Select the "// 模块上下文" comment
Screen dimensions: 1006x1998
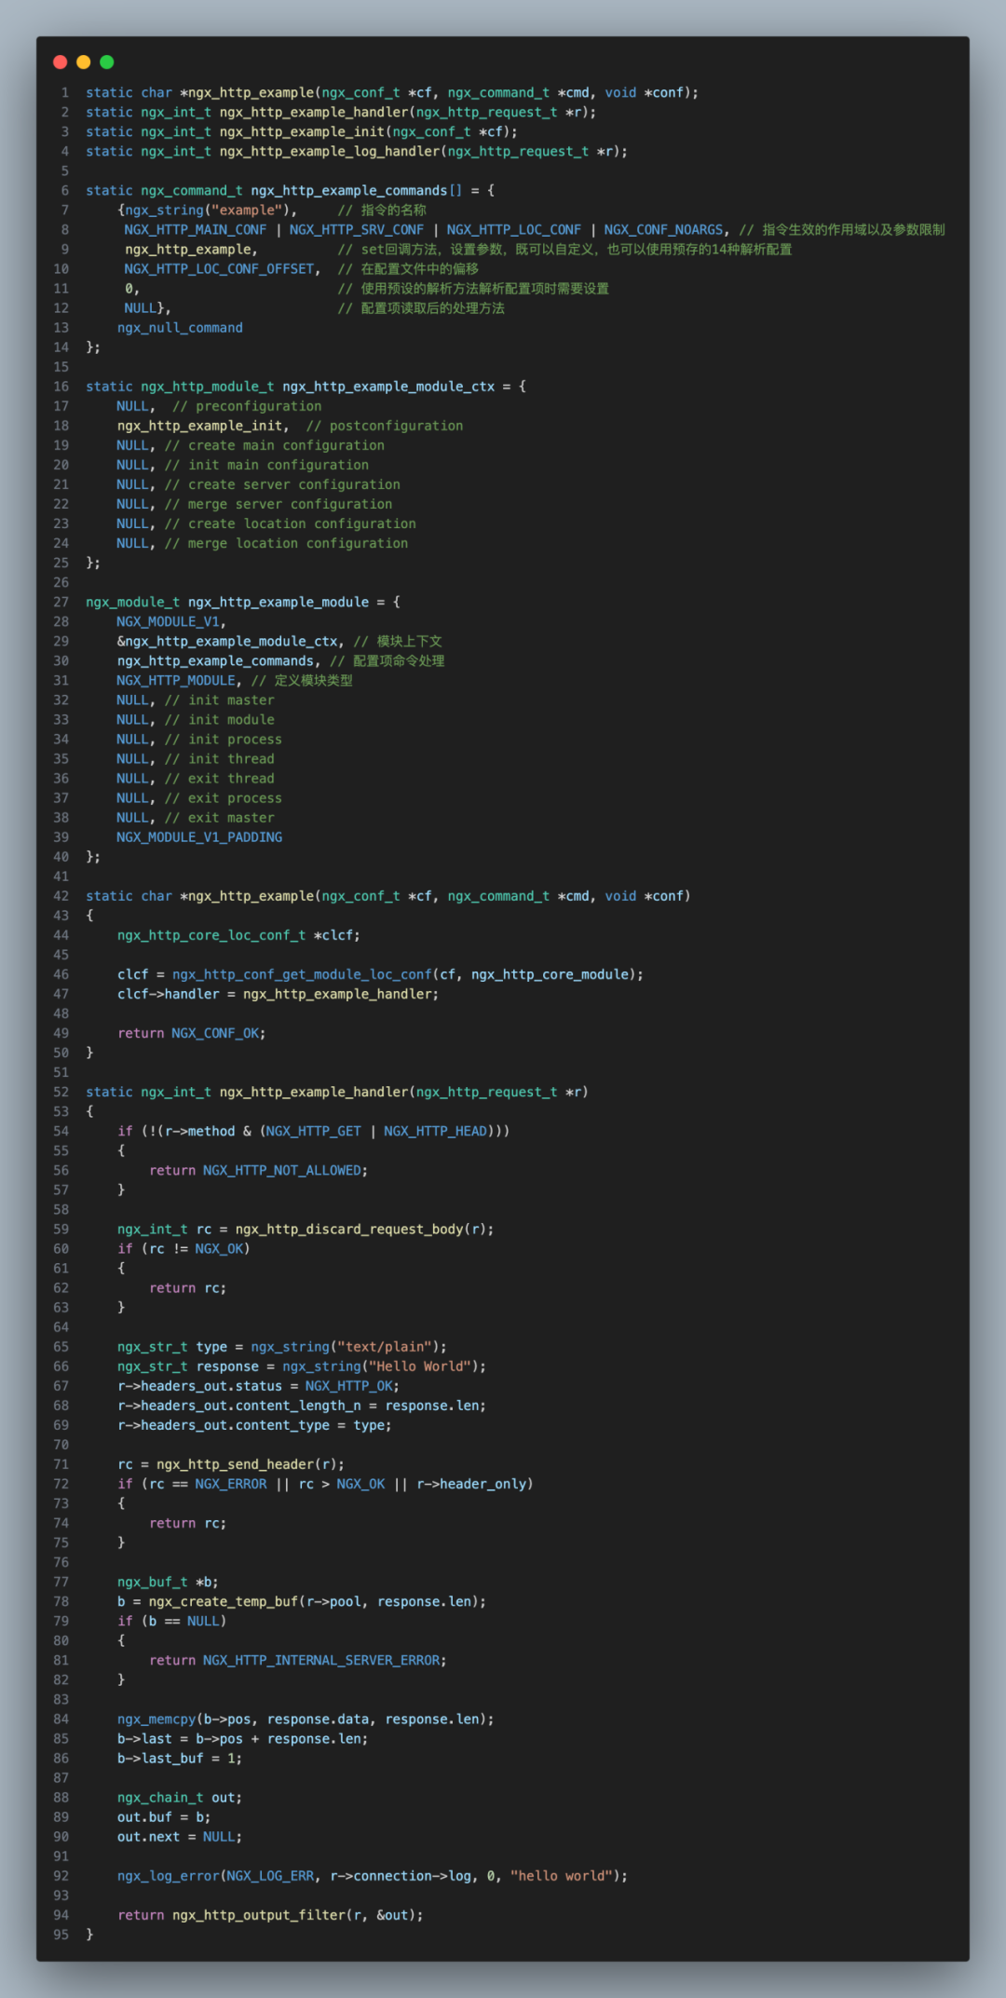tap(398, 642)
